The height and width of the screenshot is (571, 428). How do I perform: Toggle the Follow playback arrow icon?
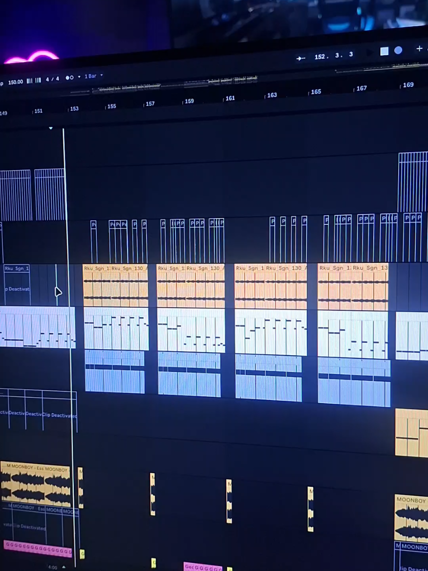click(x=301, y=58)
